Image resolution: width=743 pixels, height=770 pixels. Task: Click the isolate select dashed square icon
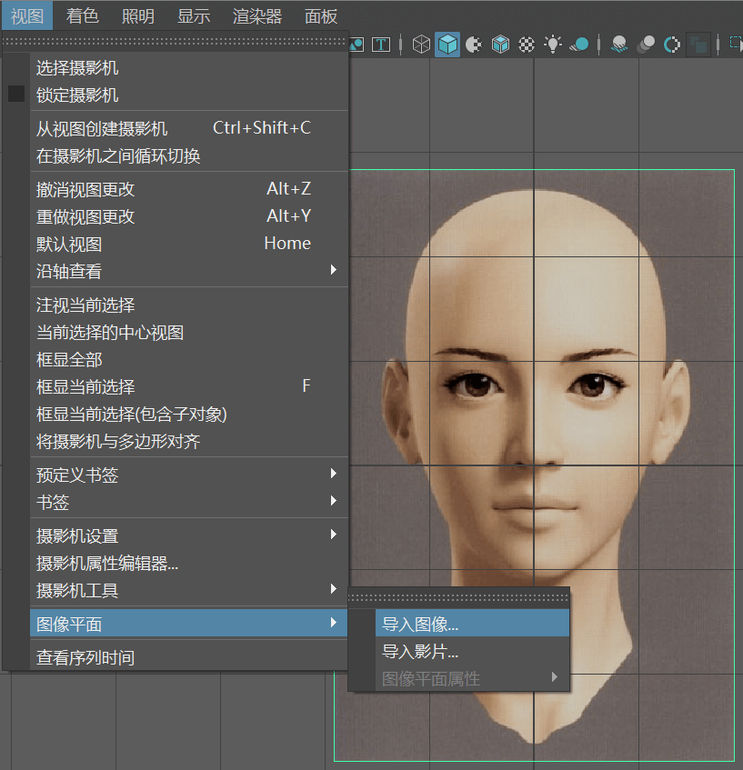click(x=736, y=44)
